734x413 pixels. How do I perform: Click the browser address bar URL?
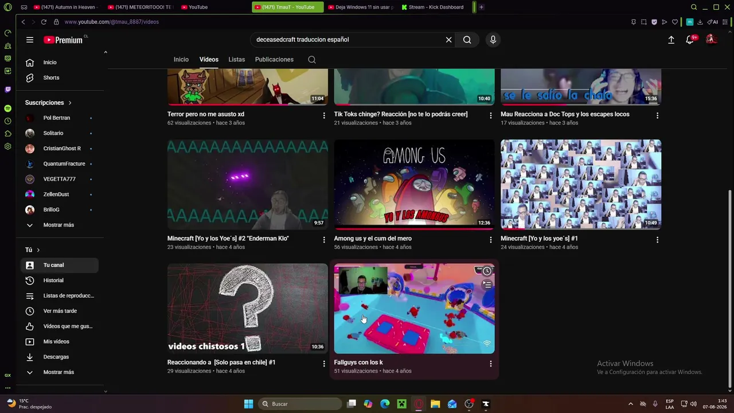click(x=111, y=22)
